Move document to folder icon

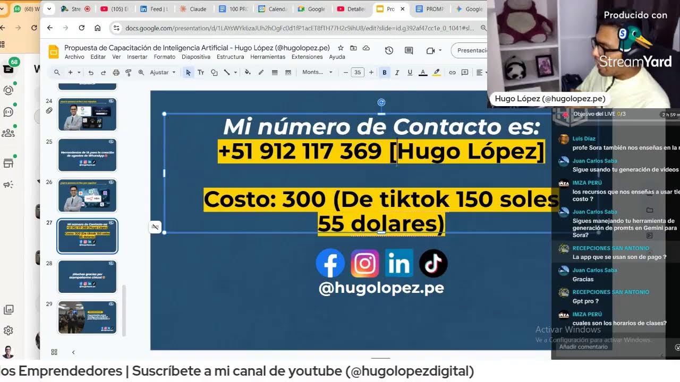click(x=353, y=48)
